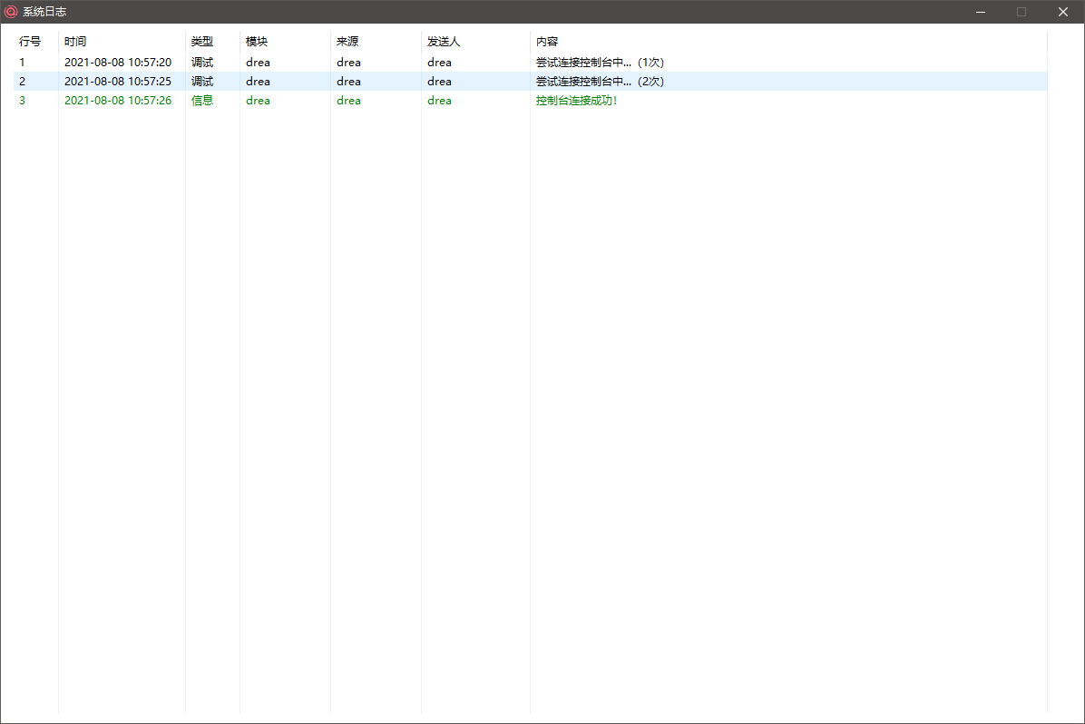Click the 内容 column header
The image size is (1085, 724).
tap(547, 42)
